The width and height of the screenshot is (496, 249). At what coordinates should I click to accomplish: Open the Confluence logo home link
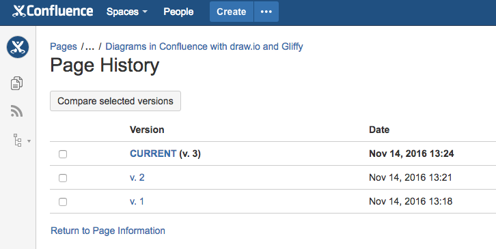(53, 12)
